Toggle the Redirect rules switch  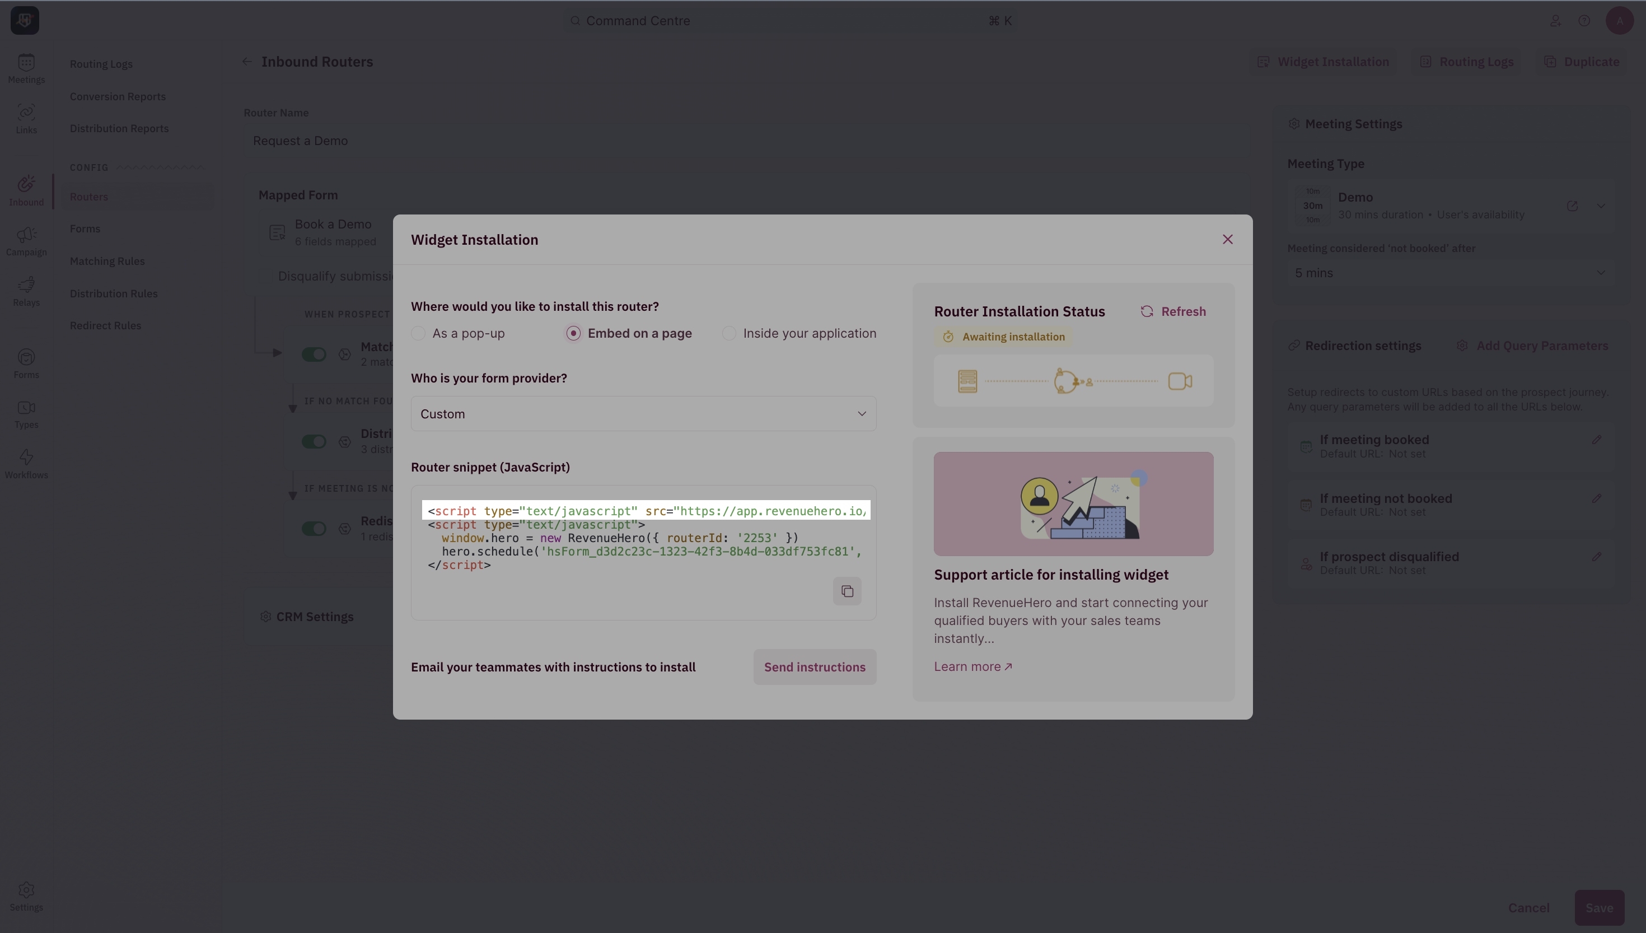[314, 529]
